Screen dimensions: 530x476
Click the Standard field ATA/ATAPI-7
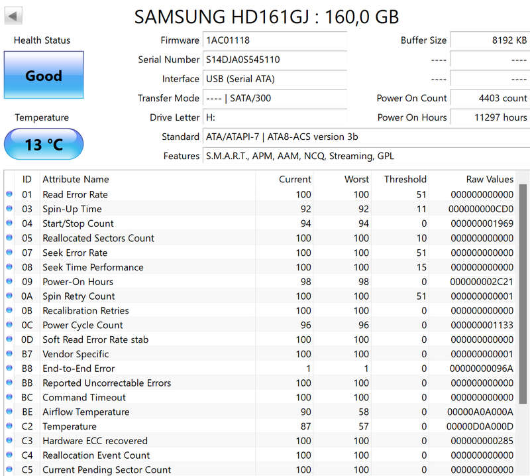coord(366,137)
